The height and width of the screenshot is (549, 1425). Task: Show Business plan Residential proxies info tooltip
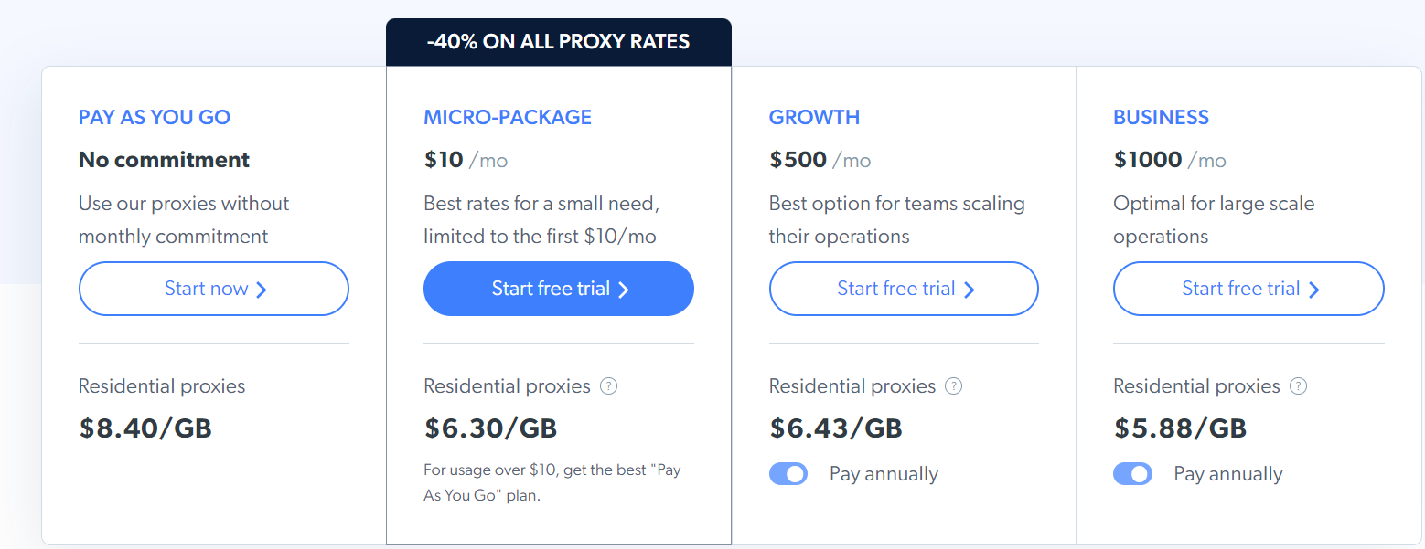[1298, 385]
